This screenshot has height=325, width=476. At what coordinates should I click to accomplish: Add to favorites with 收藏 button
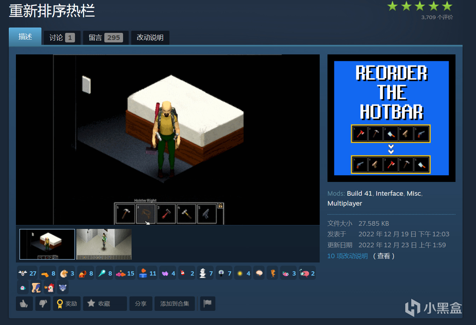[105, 303]
